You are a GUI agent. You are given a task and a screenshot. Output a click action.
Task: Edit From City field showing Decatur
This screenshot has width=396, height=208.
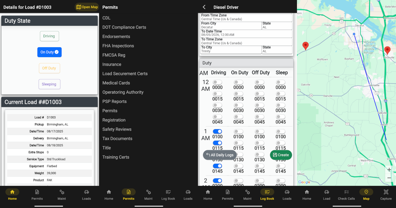click(x=231, y=25)
